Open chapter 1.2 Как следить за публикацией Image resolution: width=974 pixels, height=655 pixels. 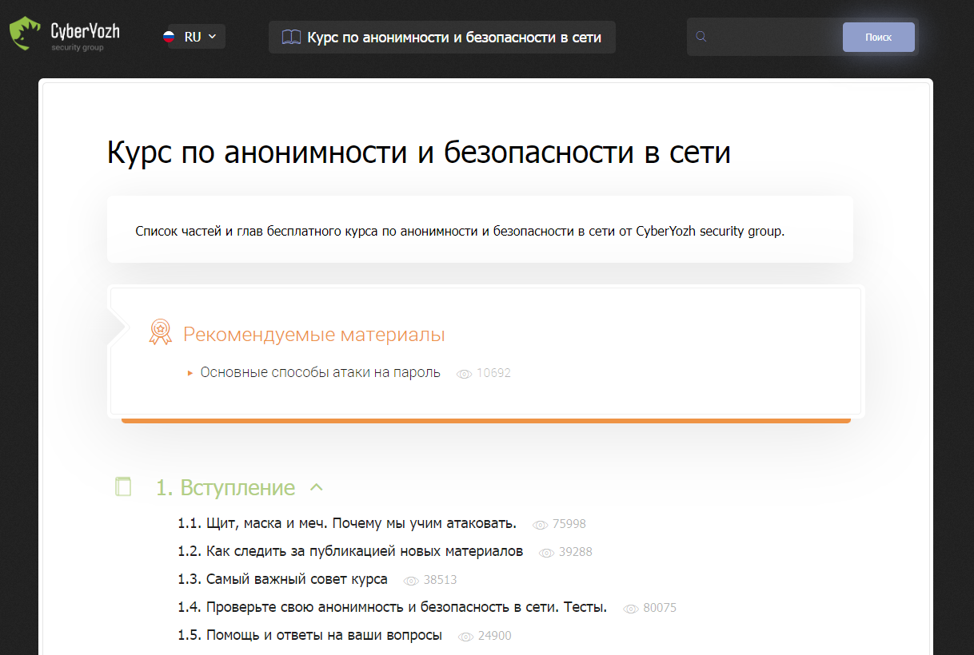point(350,551)
